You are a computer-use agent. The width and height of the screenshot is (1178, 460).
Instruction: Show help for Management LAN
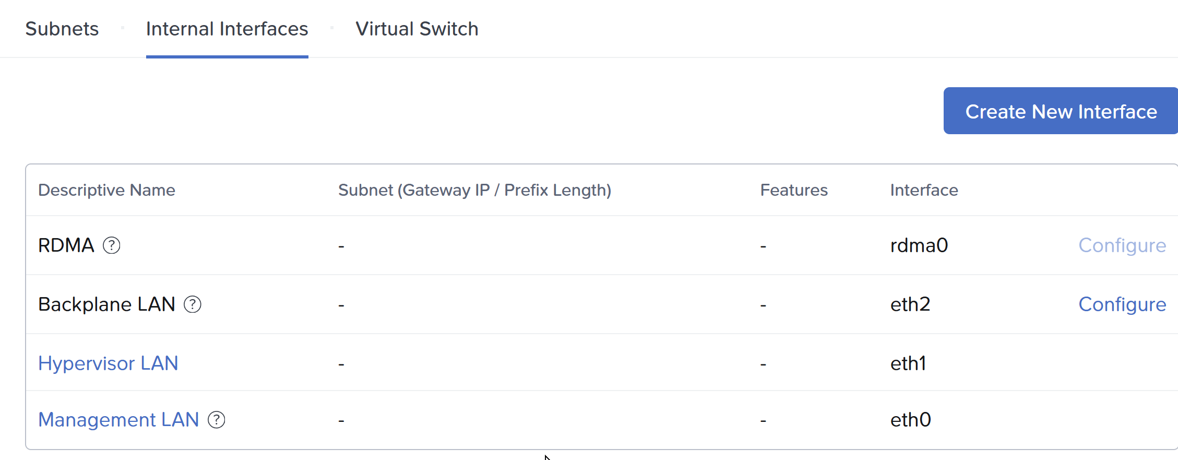pyautogui.click(x=217, y=420)
